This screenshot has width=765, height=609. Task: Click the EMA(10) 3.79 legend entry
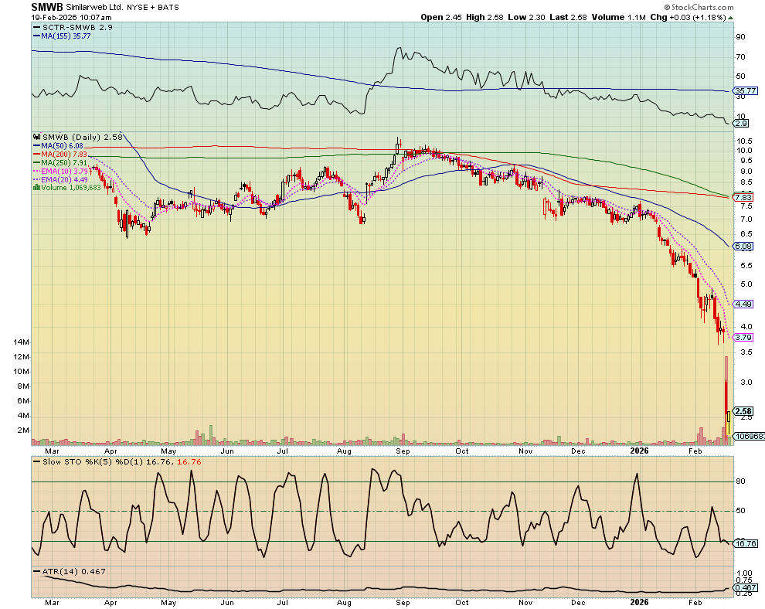coord(60,172)
